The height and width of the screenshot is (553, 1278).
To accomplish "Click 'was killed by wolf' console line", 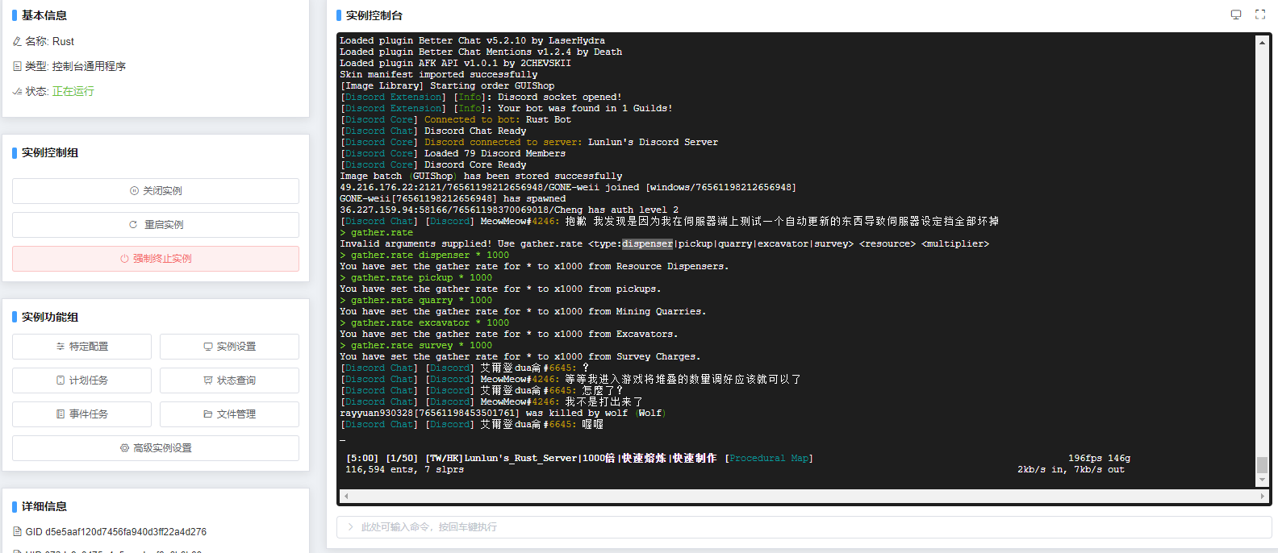I will coord(503,413).
